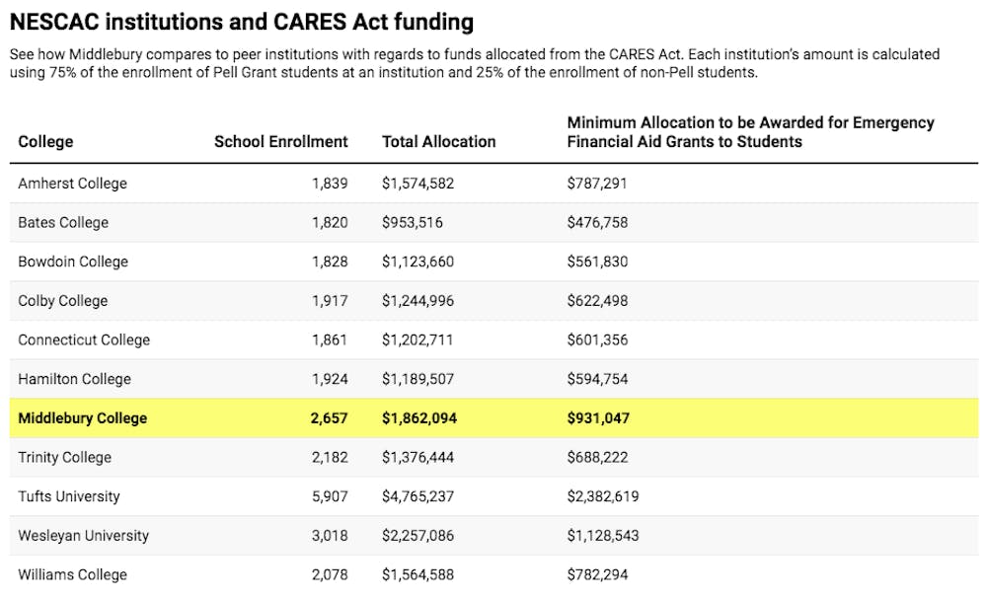The width and height of the screenshot is (987, 600).
Task: Click the College column header
Action: point(45,142)
